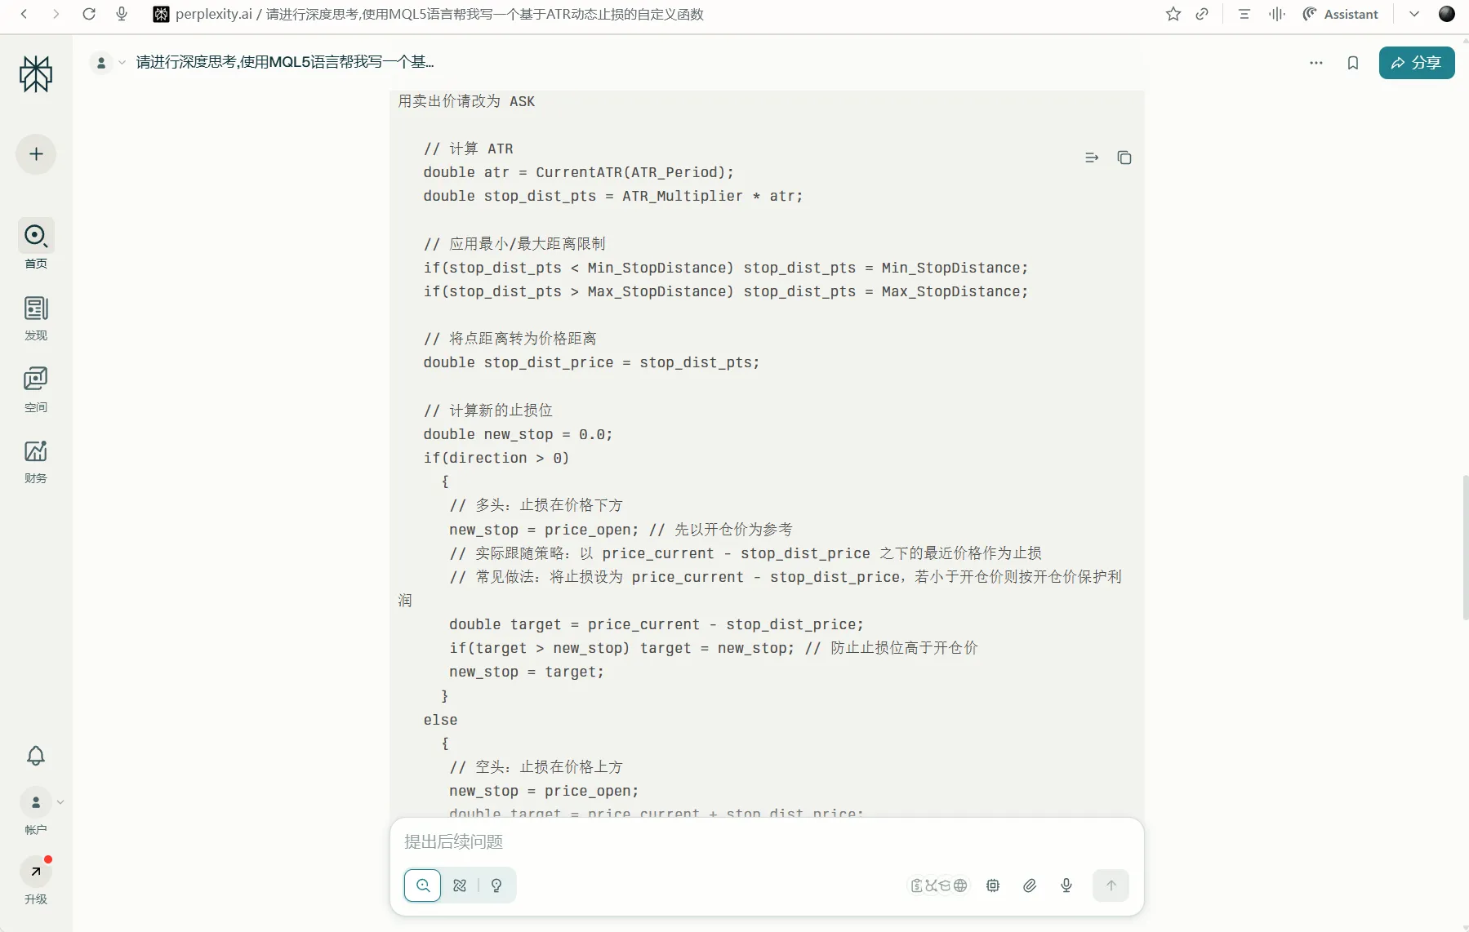
Task: Click the page vertical scrollbar thumb
Action: coord(1465,547)
